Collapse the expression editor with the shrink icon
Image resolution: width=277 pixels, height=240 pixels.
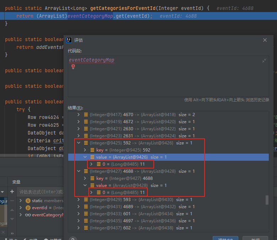click(264, 61)
